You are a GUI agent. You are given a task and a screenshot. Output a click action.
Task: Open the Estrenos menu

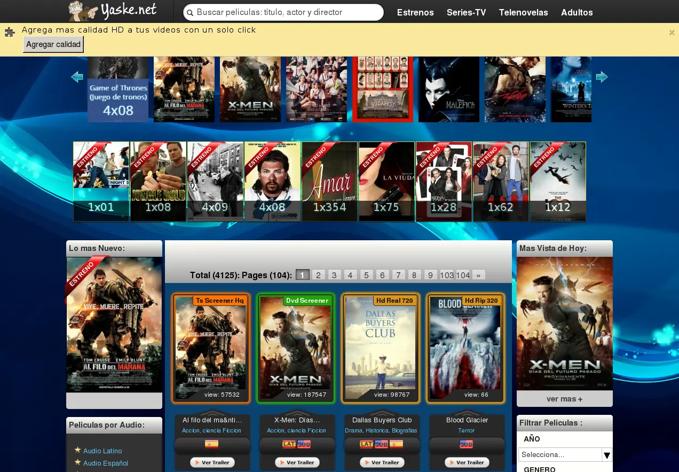pos(415,12)
